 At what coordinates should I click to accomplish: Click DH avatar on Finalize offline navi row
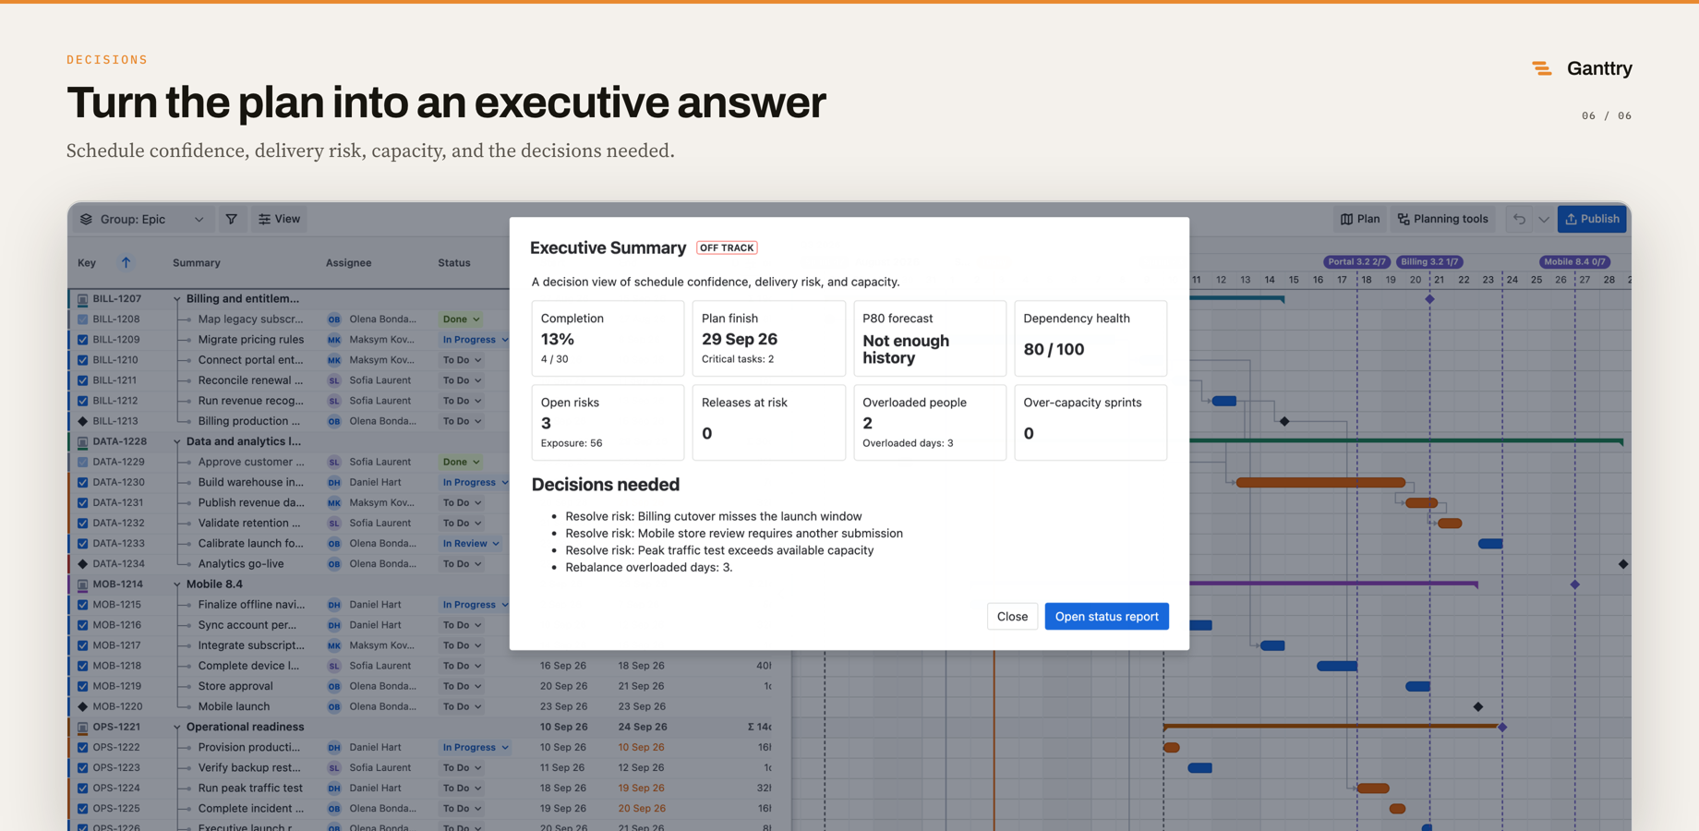[334, 605]
